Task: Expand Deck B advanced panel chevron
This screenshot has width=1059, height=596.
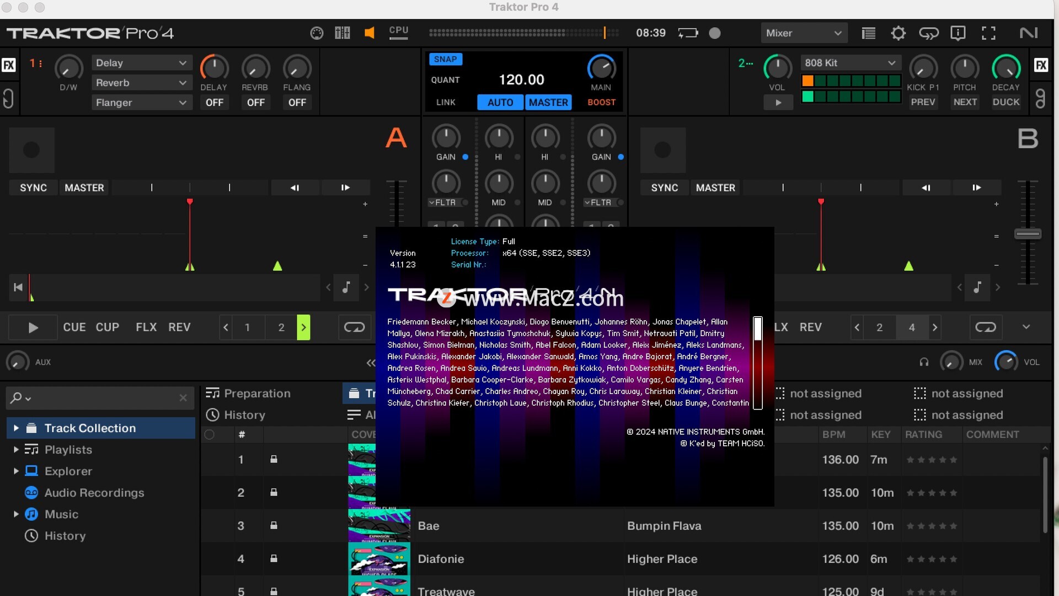Action: 1026,327
